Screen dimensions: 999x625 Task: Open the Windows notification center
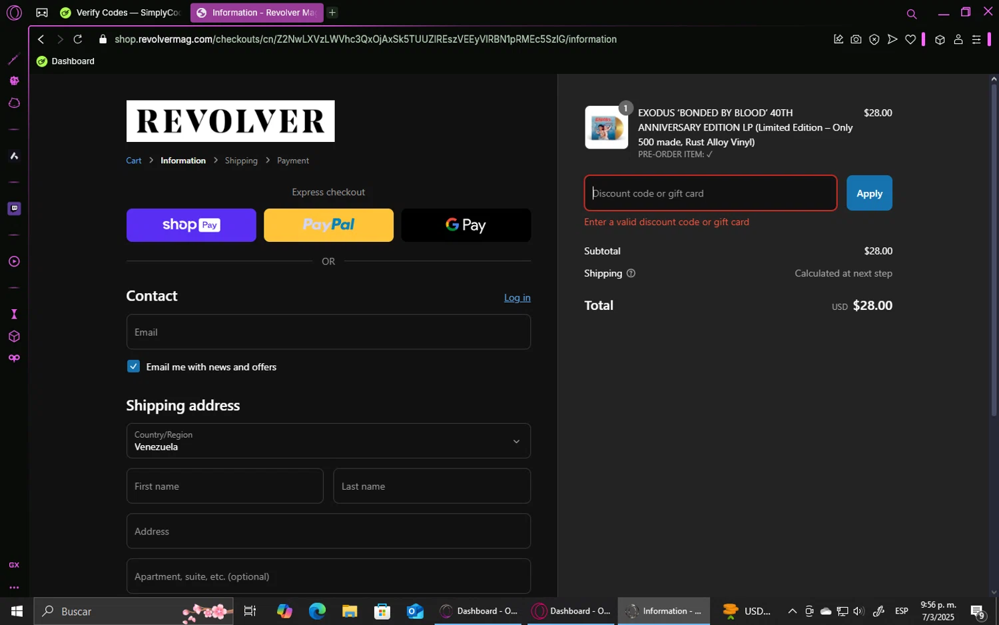click(978, 611)
